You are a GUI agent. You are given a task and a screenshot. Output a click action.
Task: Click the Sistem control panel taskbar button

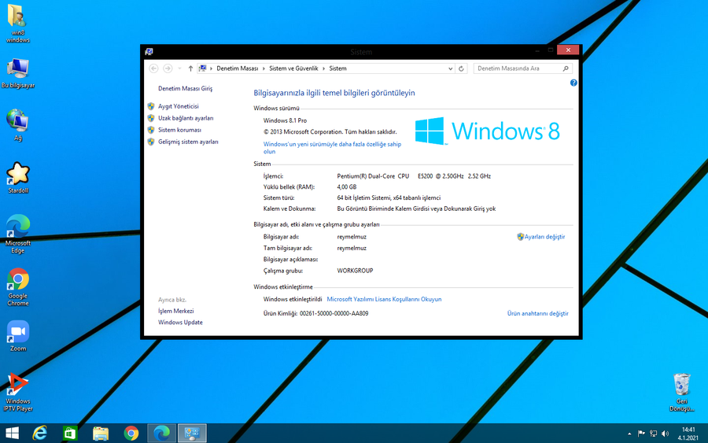[193, 433]
